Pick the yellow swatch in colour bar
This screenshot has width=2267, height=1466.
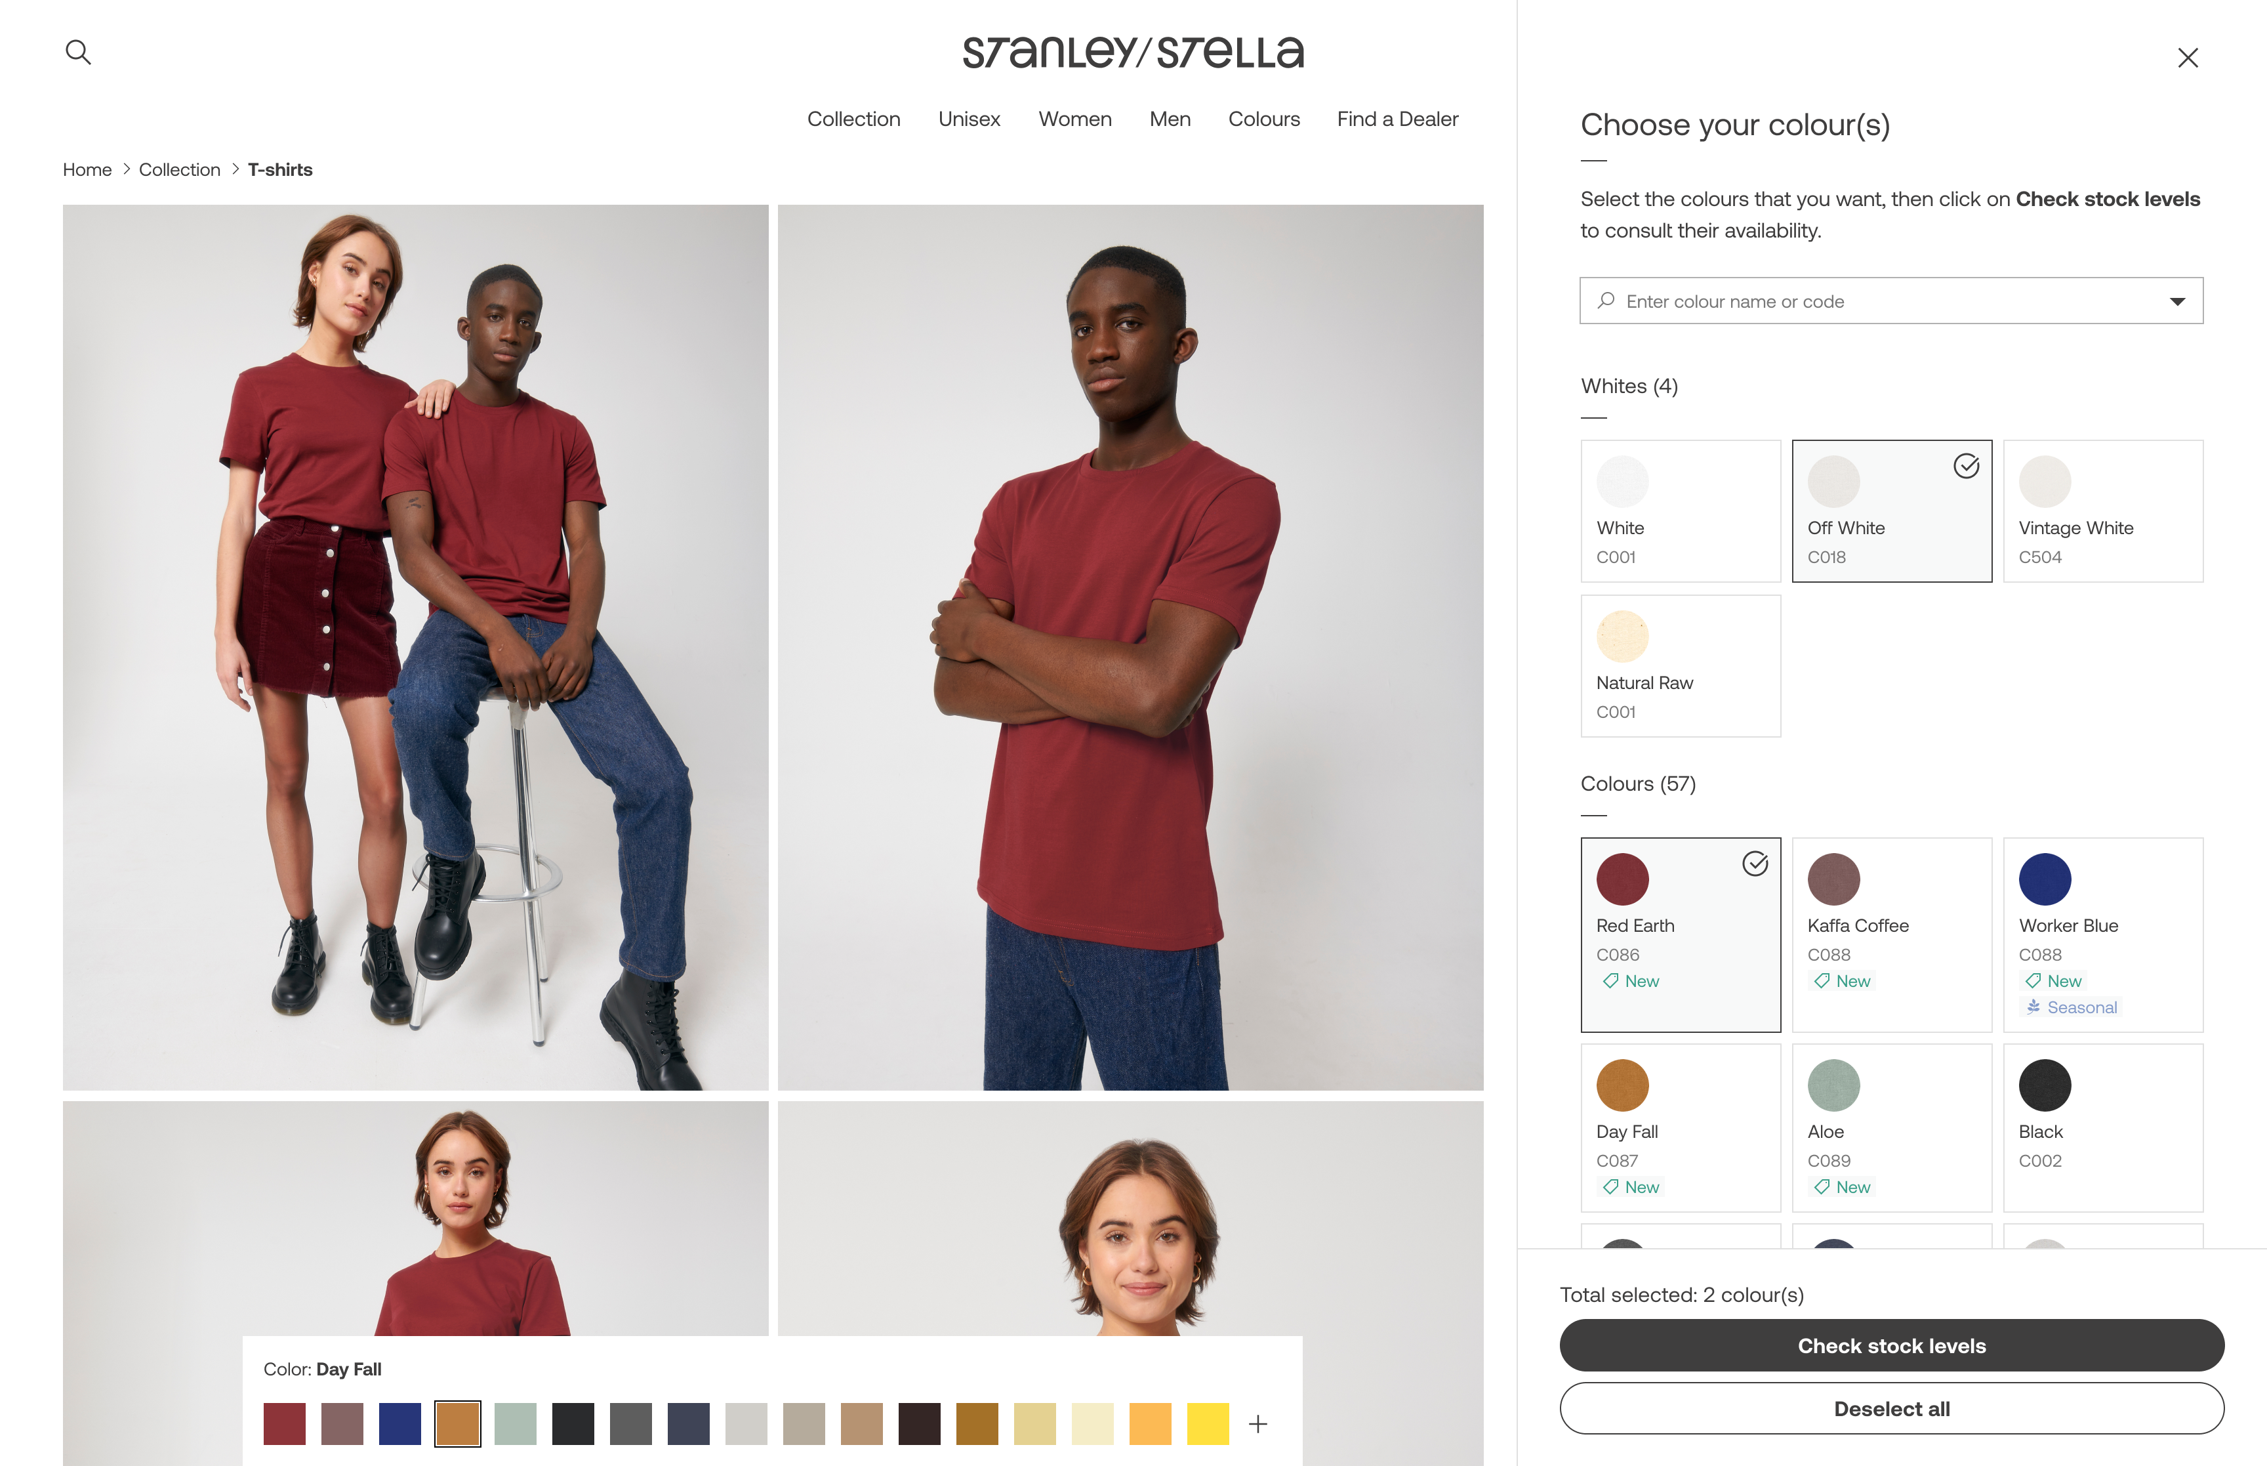[x=1207, y=1423]
